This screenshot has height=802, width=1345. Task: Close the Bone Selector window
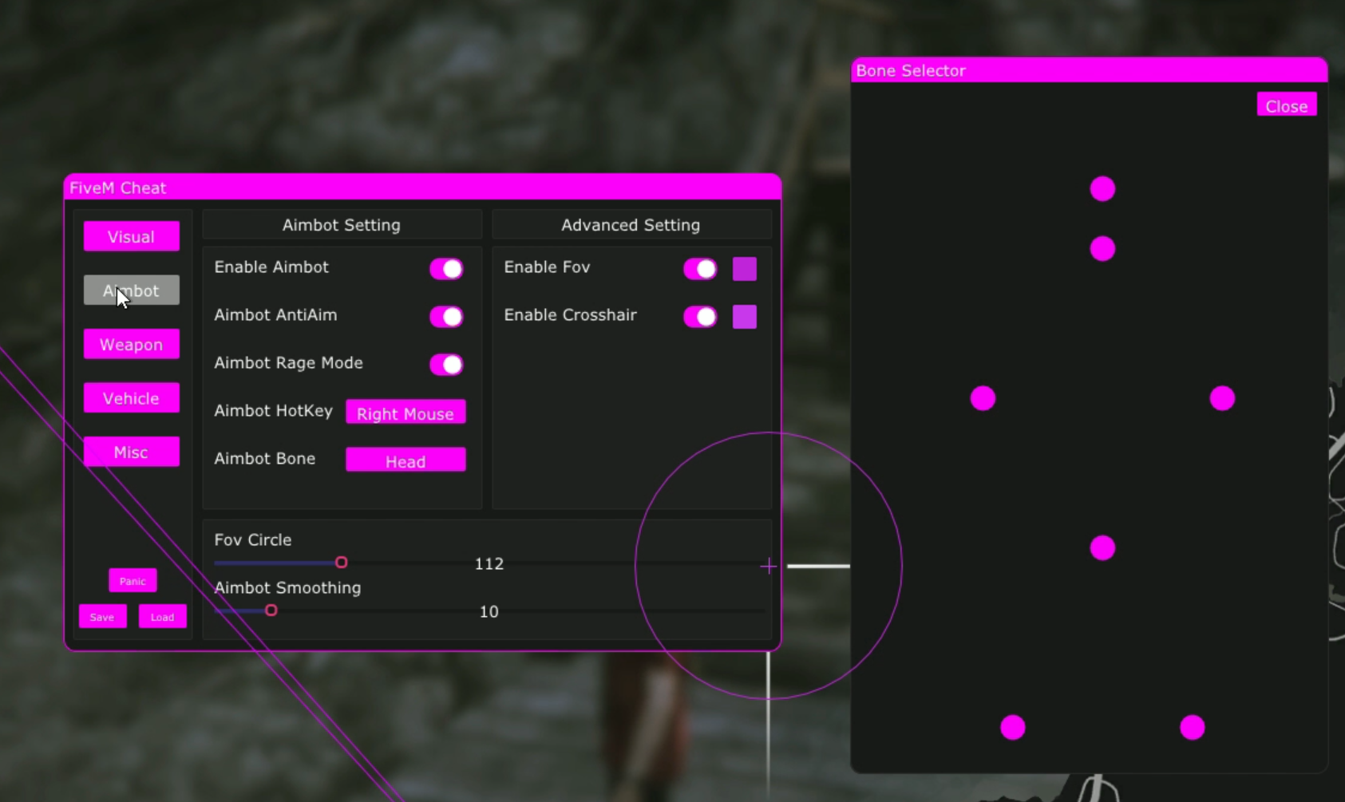tap(1287, 105)
